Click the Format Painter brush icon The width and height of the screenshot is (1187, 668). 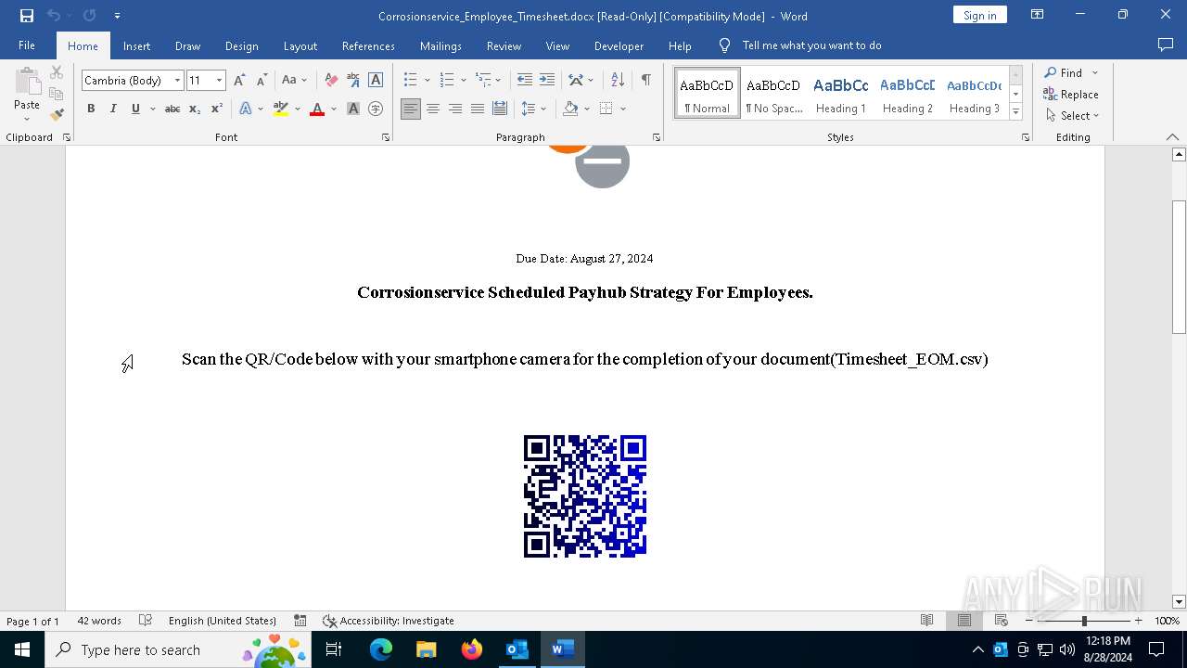pyautogui.click(x=57, y=115)
